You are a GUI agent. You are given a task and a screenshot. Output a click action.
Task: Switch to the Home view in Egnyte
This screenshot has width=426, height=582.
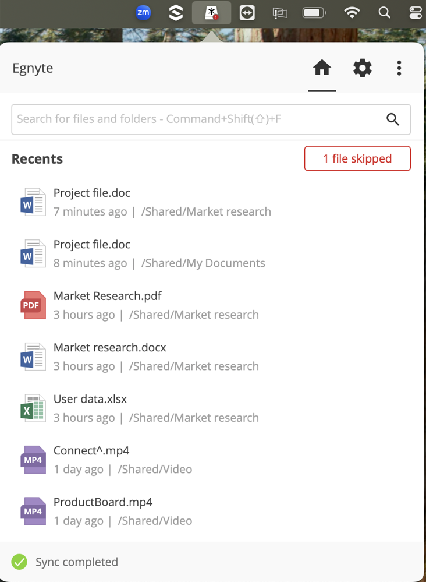tap(322, 68)
